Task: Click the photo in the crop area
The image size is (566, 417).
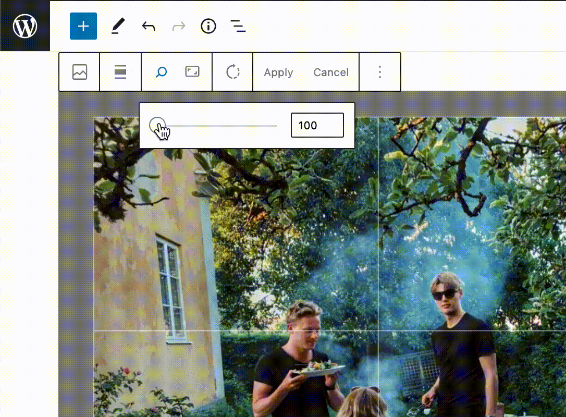Action: [329, 267]
